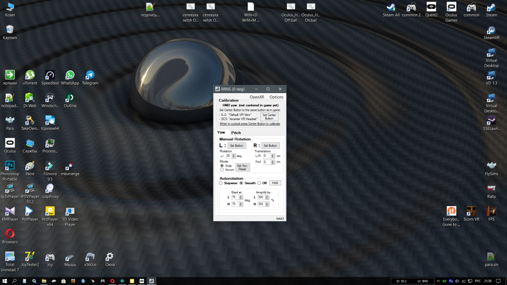Turn autorotation Off via radio button
Image resolution: width=507 pixels, height=285 pixels.
pyautogui.click(x=259, y=183)
